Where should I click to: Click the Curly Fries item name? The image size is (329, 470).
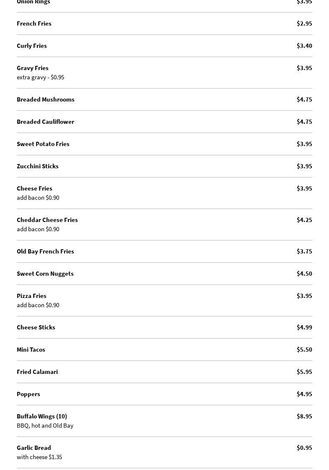[x=32, y=46]
